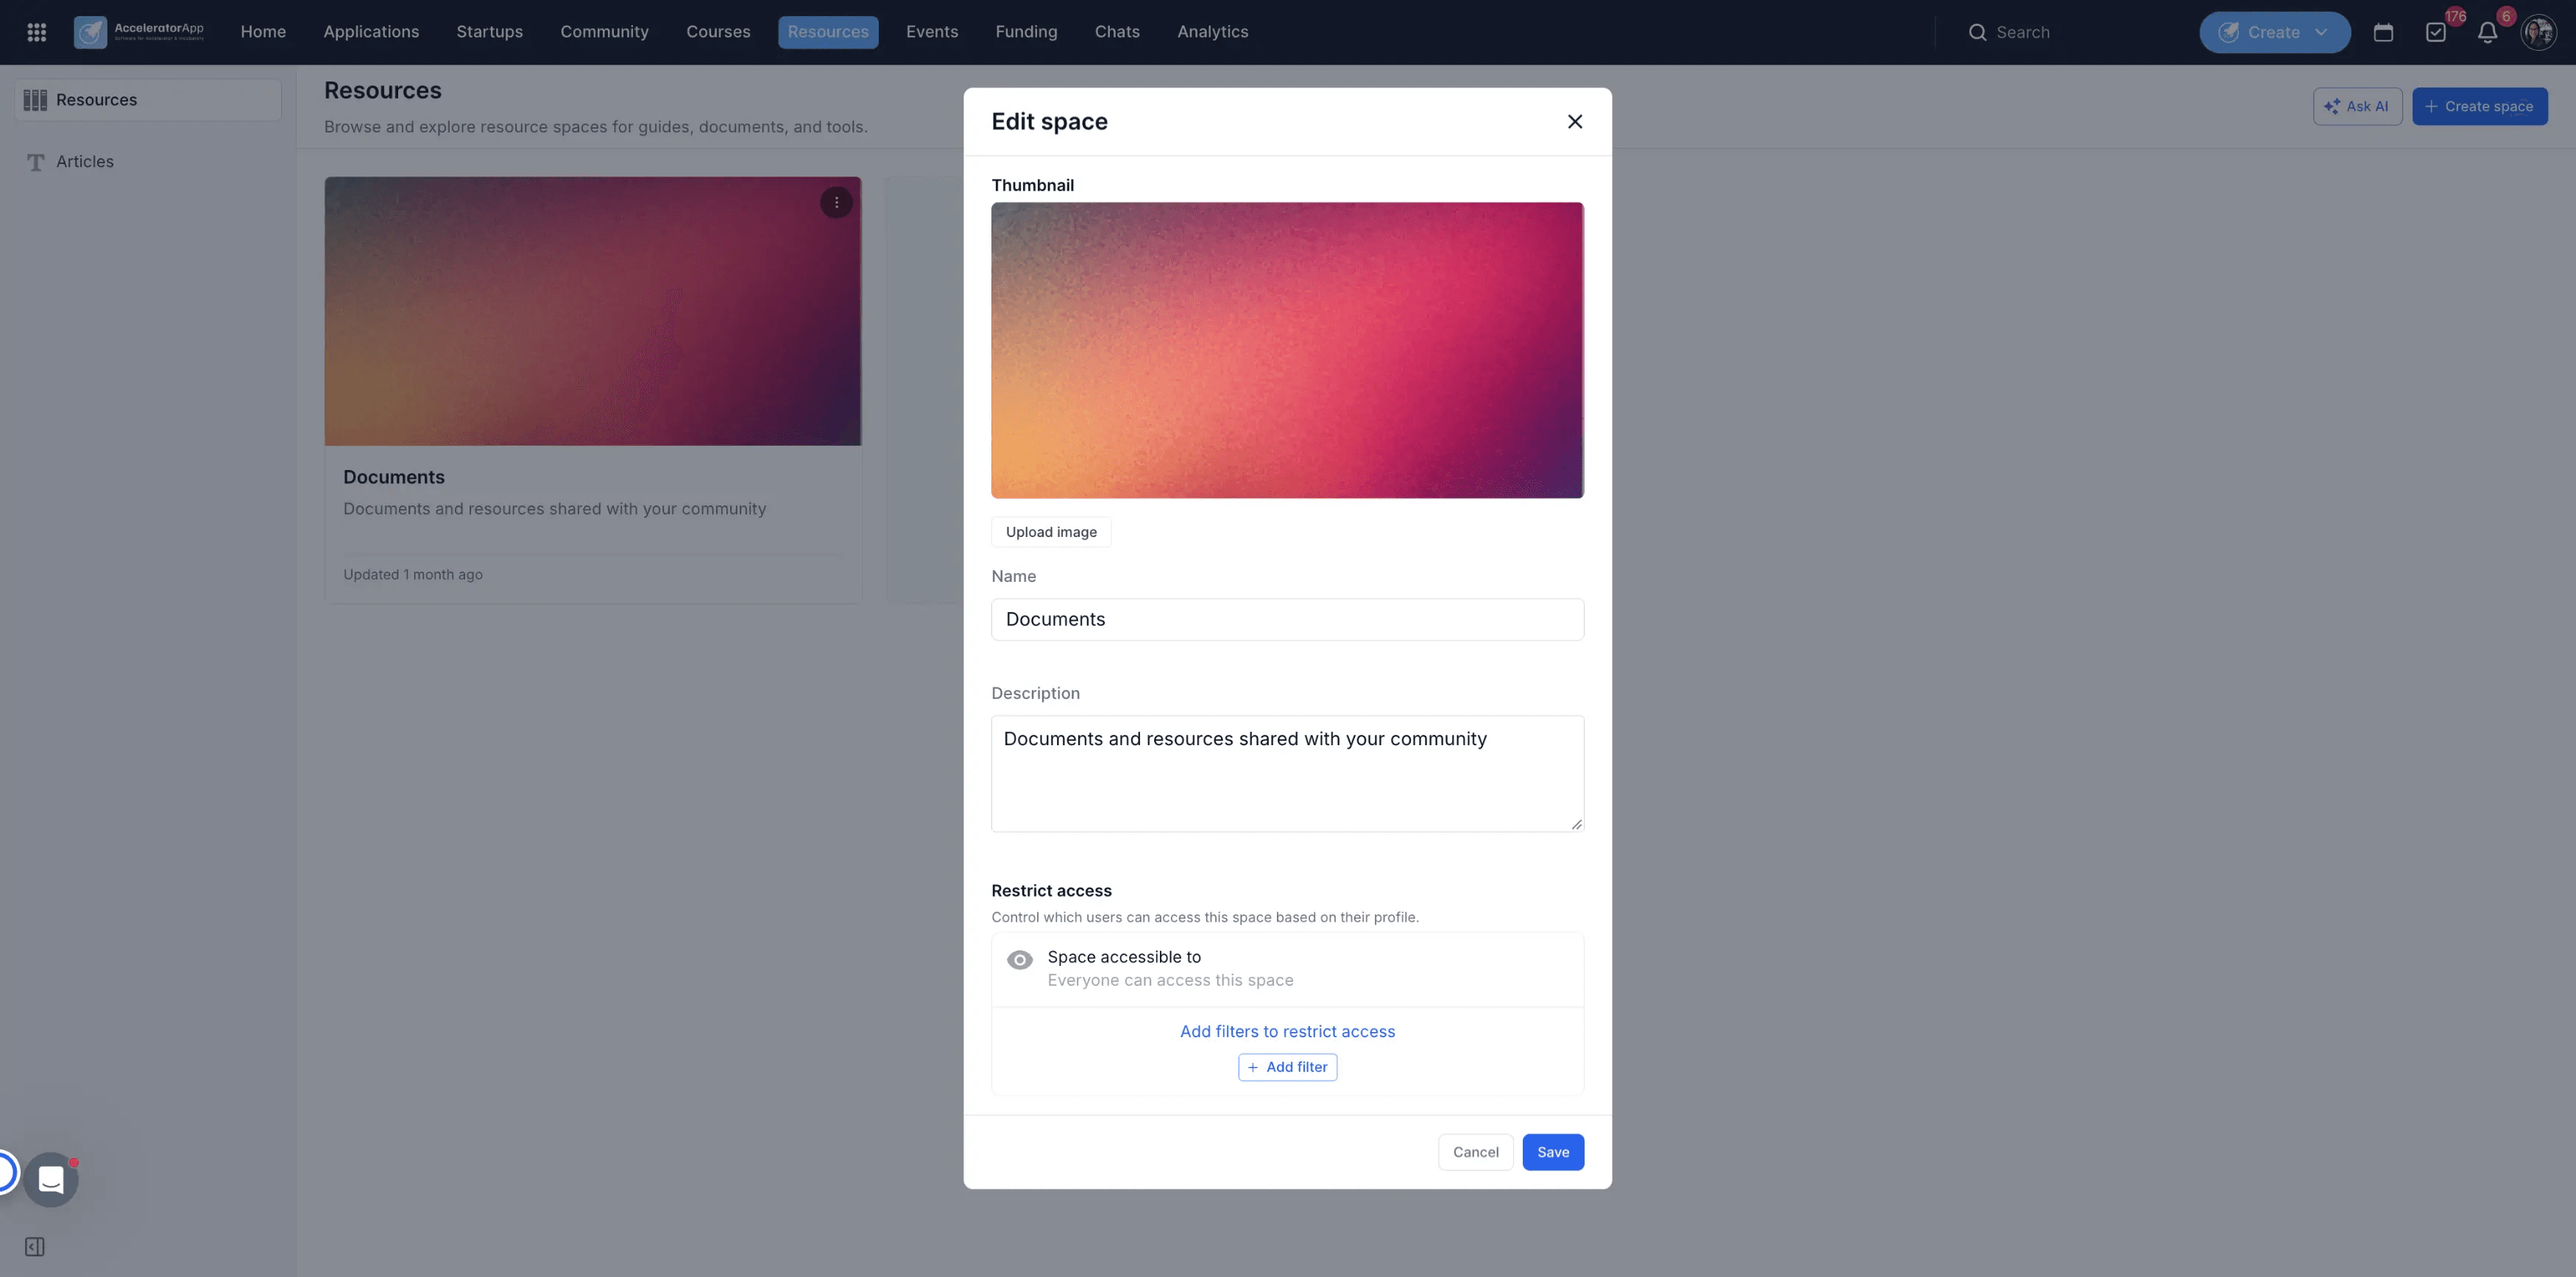Open the tasks checklist icon with 176 badge

[x=2436, y=32]
